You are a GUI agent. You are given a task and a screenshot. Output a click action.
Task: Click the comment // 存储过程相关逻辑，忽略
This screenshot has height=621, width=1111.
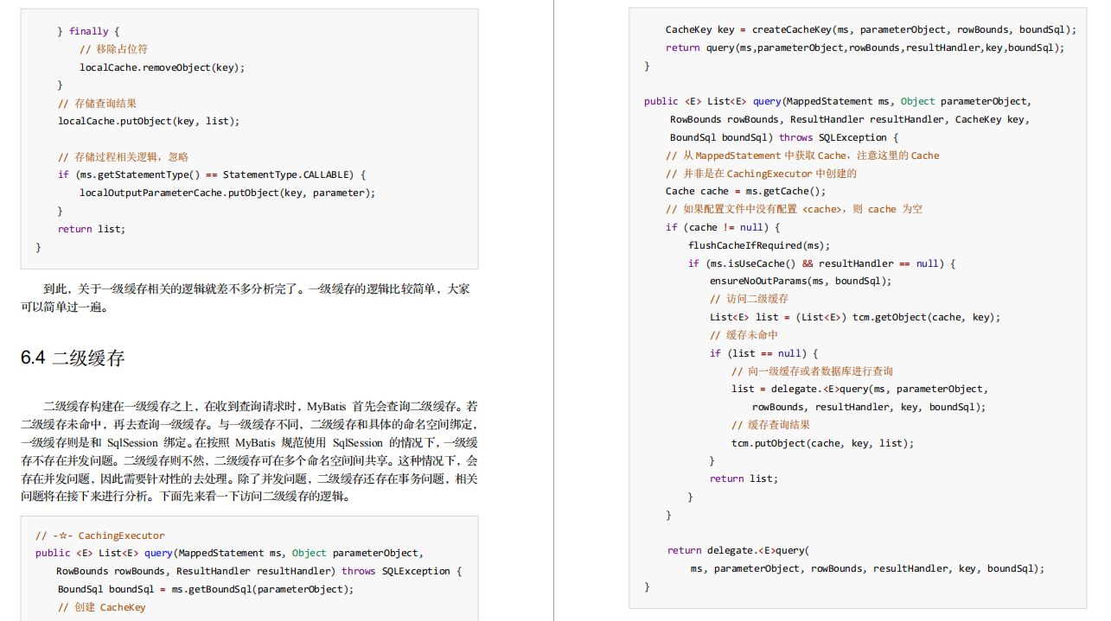click(x=123, y=157)
